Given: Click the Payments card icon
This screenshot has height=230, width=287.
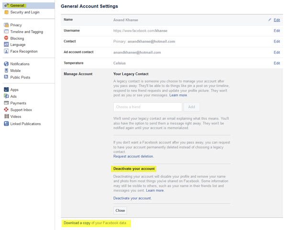Looking at the screenshot, I should pos(6,103).
